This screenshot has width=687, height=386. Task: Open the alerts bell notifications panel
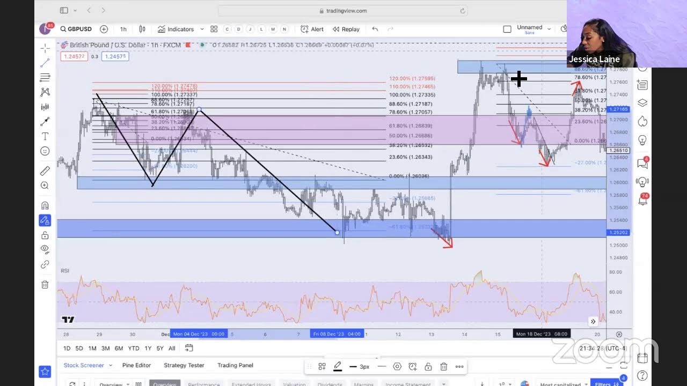pos(642,199)
